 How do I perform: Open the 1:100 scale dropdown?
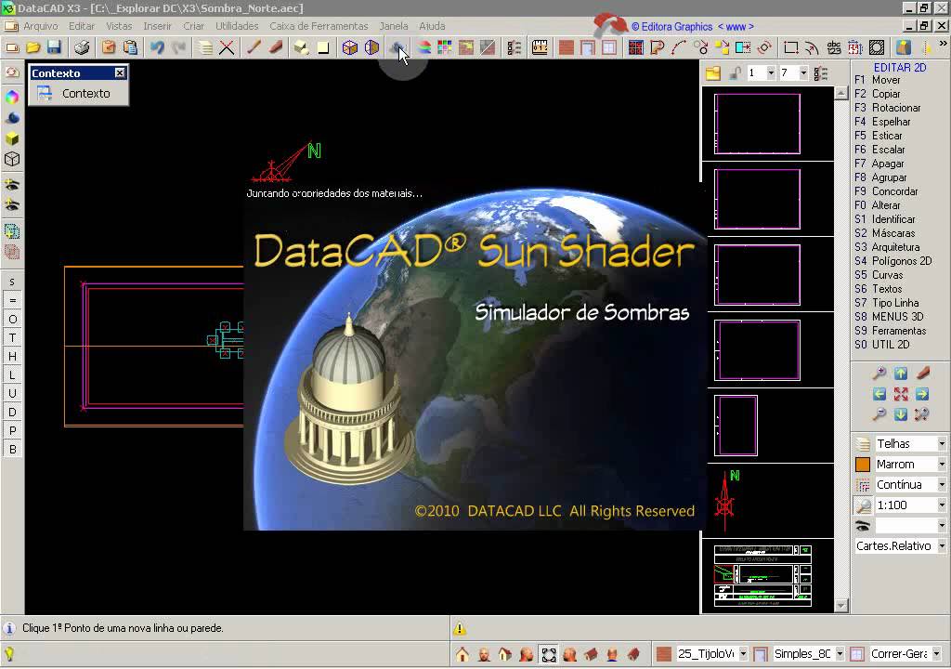(942, 505)
